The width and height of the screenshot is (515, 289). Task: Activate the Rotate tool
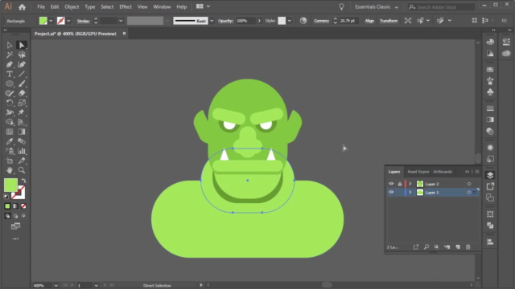tap(10, 103)
